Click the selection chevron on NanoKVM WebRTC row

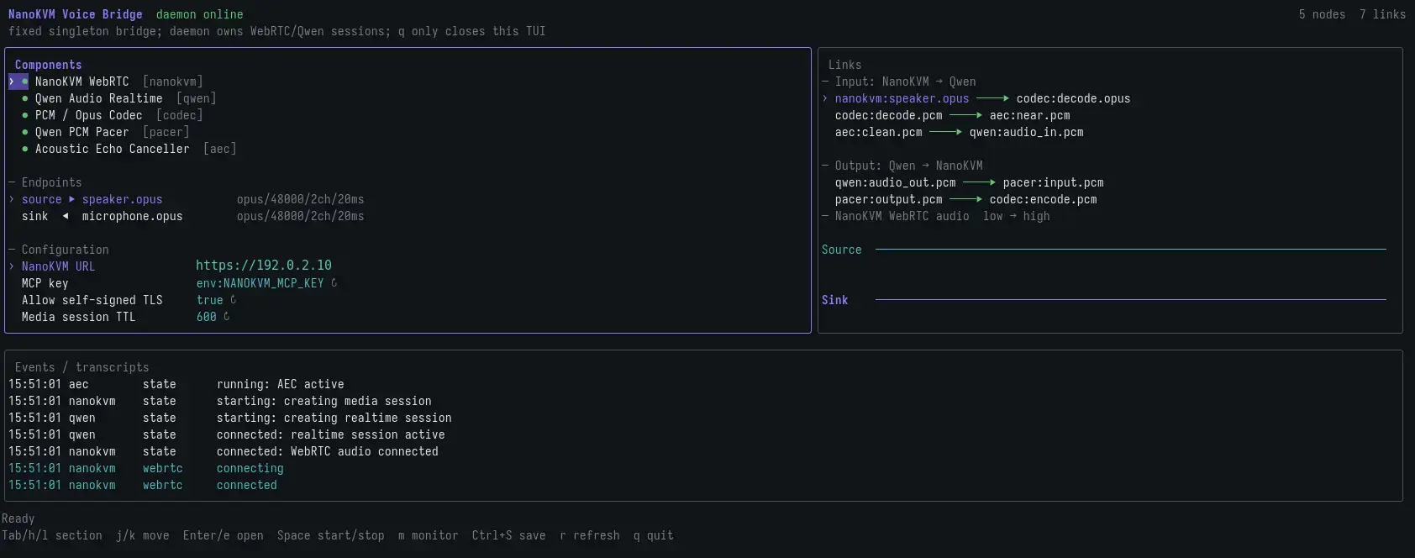[x=12, y=82]
